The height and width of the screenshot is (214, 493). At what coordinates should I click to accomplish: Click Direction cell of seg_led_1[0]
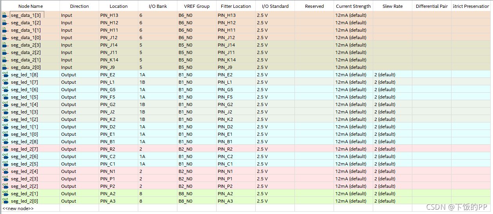[x=79, y=134]
